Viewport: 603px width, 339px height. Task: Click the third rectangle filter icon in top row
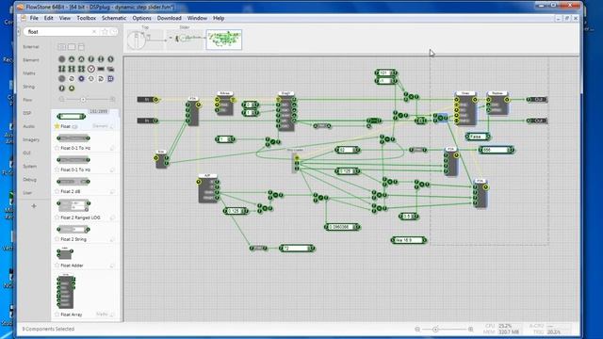(x=81, y=47)
